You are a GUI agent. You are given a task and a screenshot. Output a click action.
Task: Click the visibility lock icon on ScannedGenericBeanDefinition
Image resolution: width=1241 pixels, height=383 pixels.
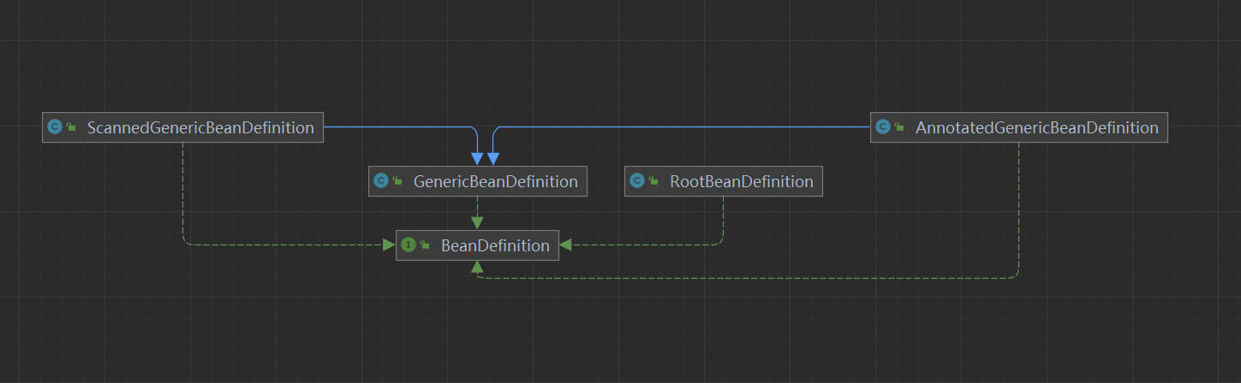pos(71,127)
